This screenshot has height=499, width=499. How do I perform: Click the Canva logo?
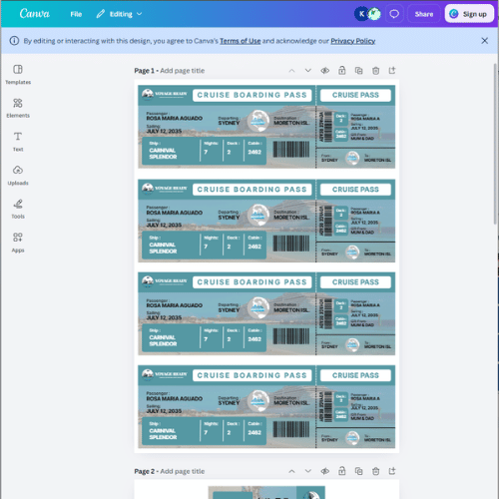tap(35, 14)
